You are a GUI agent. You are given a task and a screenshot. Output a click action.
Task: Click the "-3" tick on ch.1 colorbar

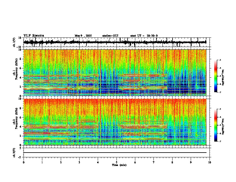(220, 60)
